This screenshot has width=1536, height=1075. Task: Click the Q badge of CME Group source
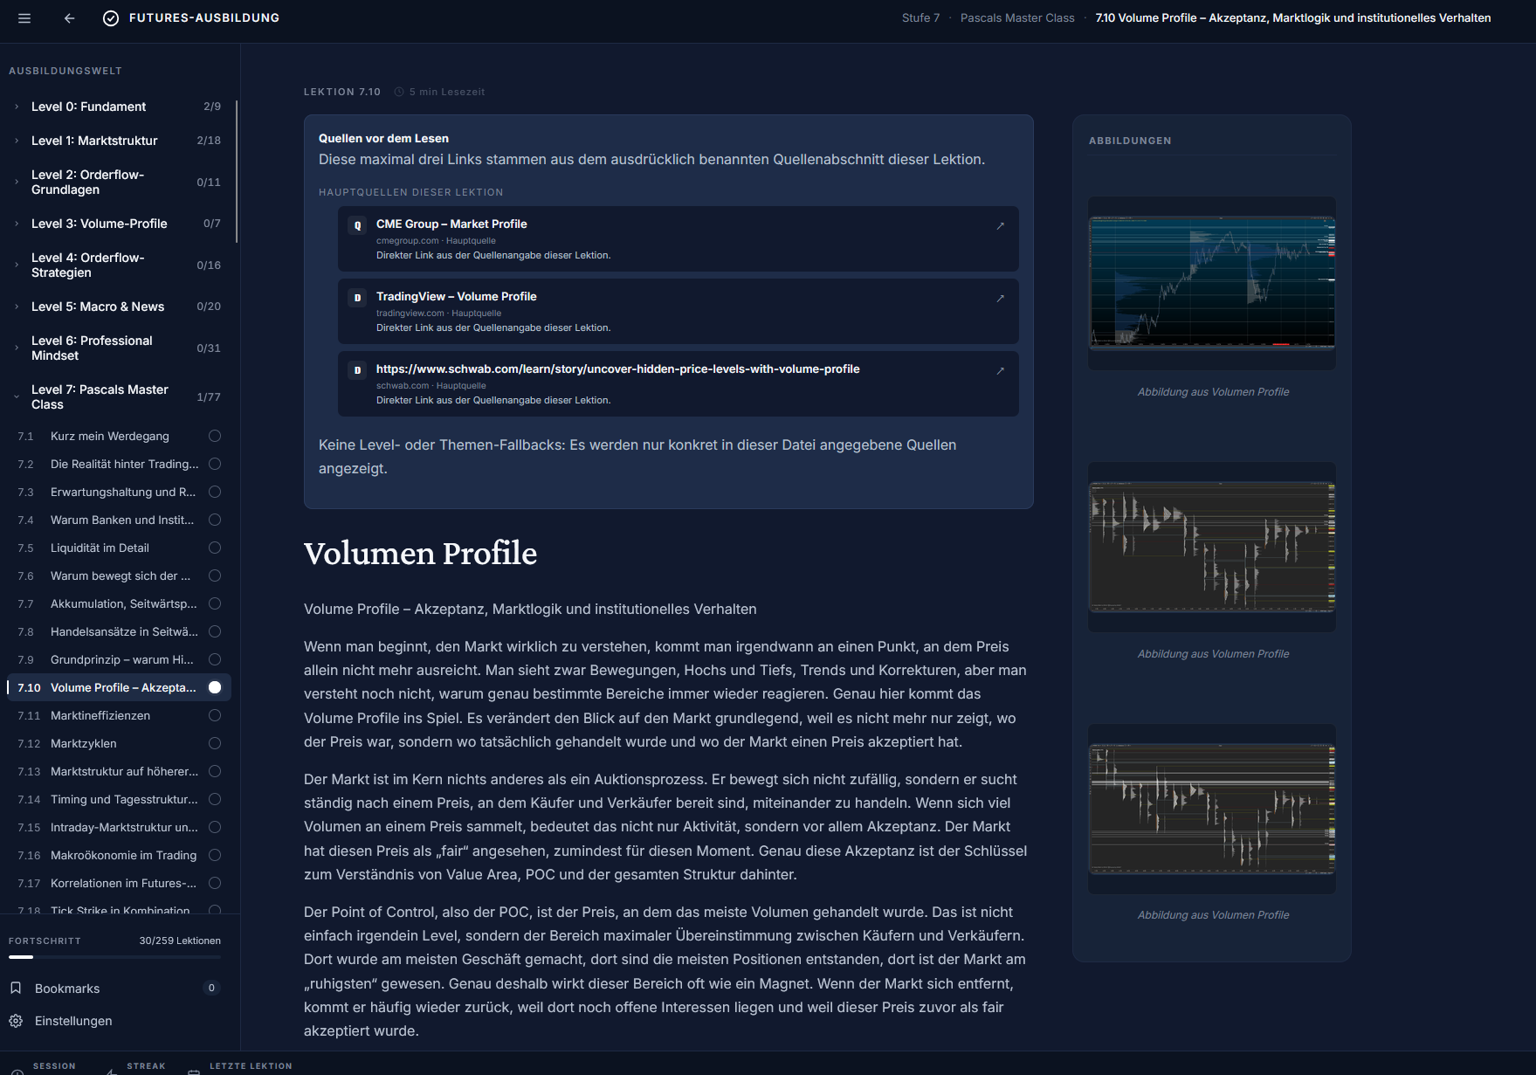click(357, 225)
